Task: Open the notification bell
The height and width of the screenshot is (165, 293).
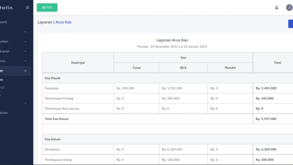Action: coord(276,8)
